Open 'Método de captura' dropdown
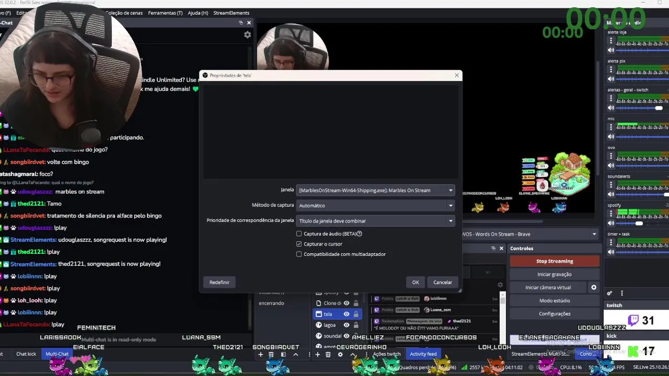Screen dimensions: 669x376 coord(375,205)
